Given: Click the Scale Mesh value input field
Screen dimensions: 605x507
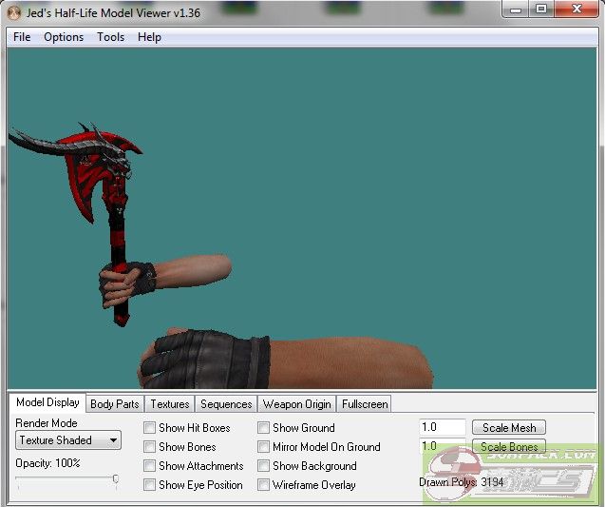Looking at the screenshot, I should click(442, 428).
